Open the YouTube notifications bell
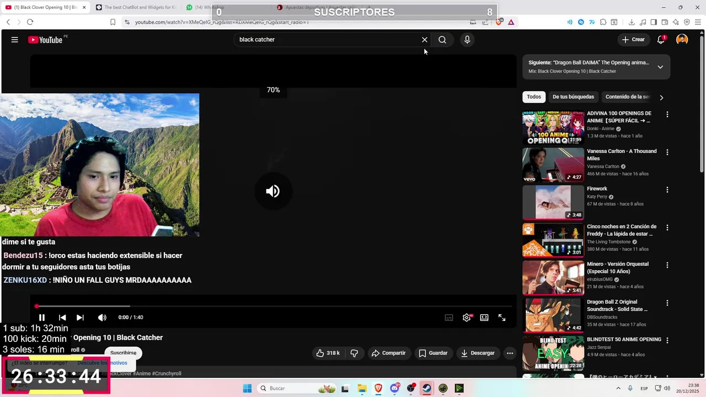This screenshot has width=706, height=397. pos(661,40)
